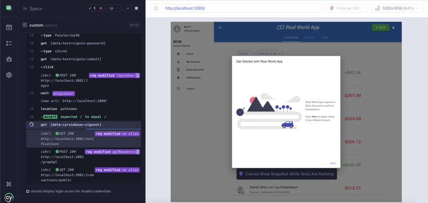Click the hamburger menu icon in app
Image resolution: width=428 pixels, height=203 pixels.
220,28
